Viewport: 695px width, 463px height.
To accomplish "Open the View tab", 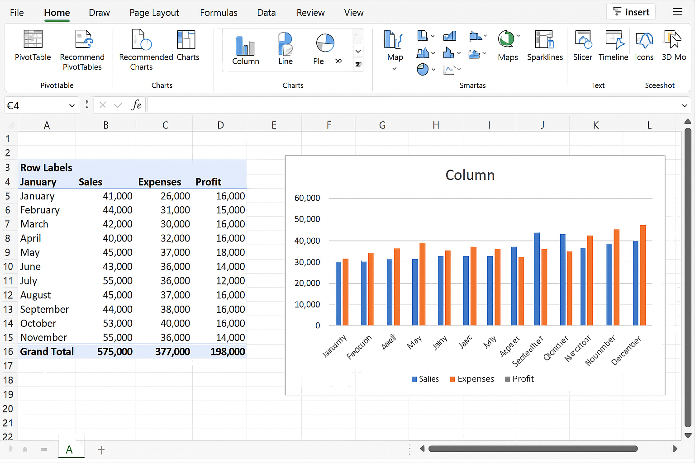I will tap(354, 13).
